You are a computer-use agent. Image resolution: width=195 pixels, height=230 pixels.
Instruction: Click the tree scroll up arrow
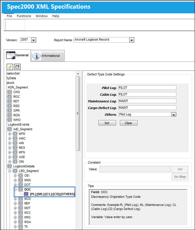click(78, 74)
